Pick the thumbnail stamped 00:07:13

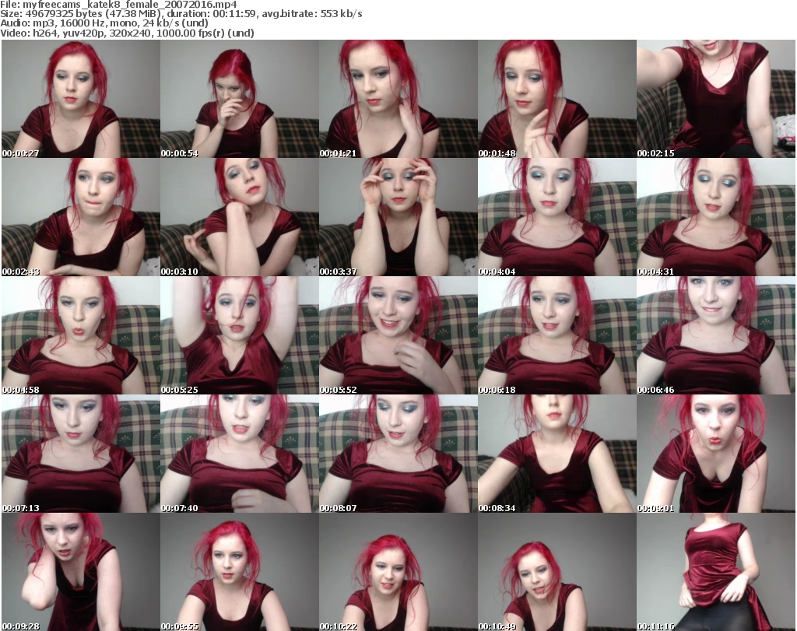point(81,454)
